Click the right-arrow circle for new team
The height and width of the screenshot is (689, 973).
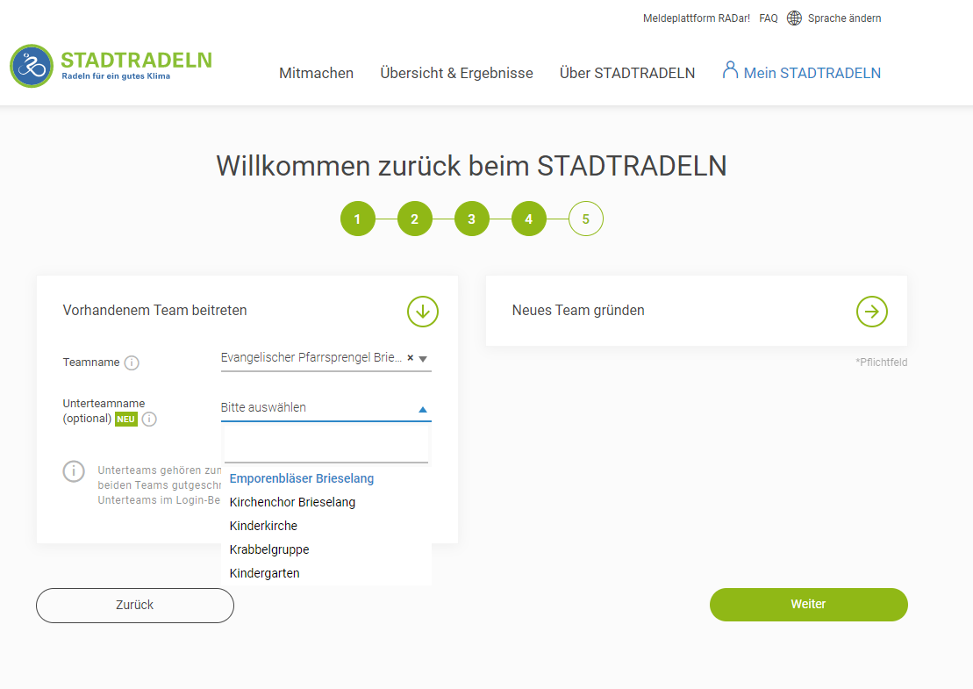[x=872, y=311]
